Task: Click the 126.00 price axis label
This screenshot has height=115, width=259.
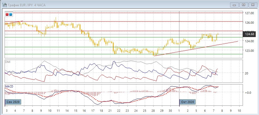Action: 249,22
